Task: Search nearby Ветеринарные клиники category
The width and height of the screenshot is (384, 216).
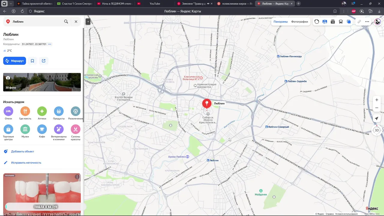Action: [x=59, y=133]
